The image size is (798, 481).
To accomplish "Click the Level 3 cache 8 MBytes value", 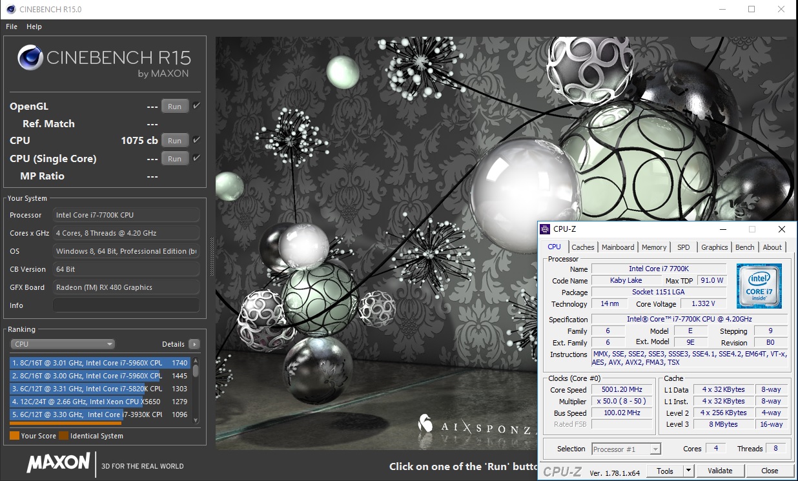I will click(x=724, y=425).
